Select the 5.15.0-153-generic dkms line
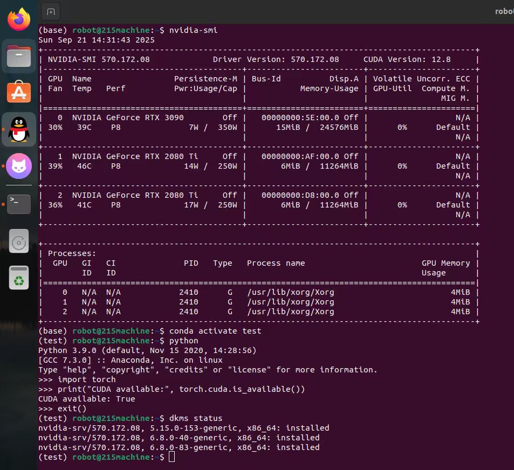The height and width of the screenshot is (470, 514). [183, 428]
